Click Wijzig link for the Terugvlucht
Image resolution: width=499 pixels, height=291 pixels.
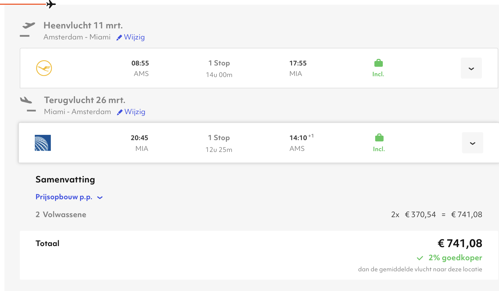click(x=135, y=112)
